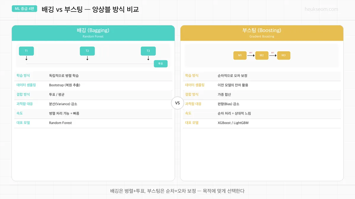Image resolution: width=355 pixels, height=199 pixels.
Task: Click the M2 node in the Boosting flow
Action: [262, 55]
